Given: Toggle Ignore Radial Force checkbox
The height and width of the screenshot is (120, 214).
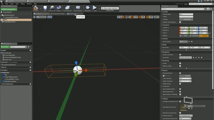Looking at the screenshot, I should pyautogui.click(x=180, y=92).
